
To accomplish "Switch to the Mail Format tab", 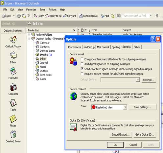I will point(103,47).
